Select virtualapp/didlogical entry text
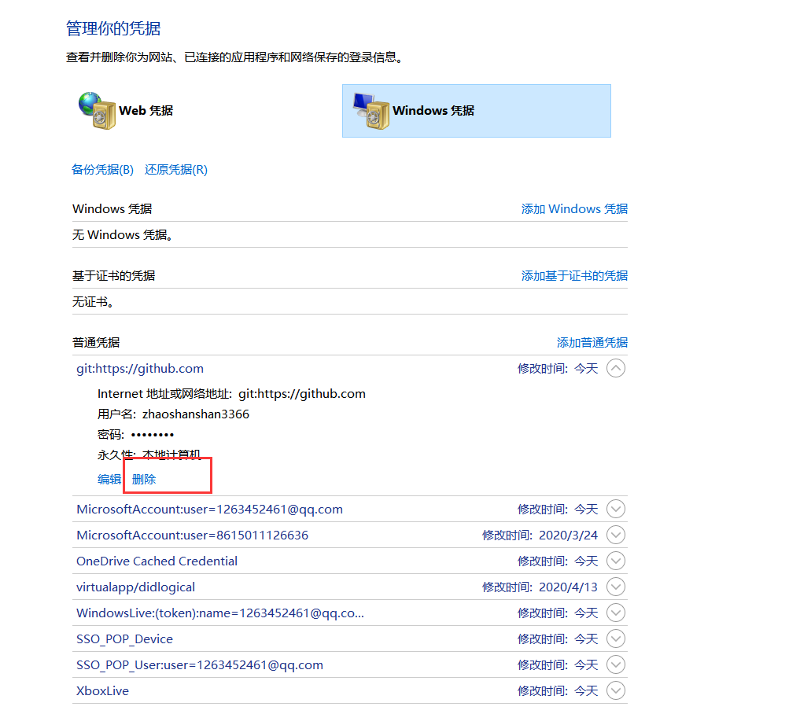800x714 pixels. [x=136, y=587]
